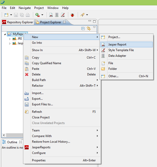The width and height of the screenshot is (157, 167).
Task: Select Style Template File in submenu
Action: 126,50
